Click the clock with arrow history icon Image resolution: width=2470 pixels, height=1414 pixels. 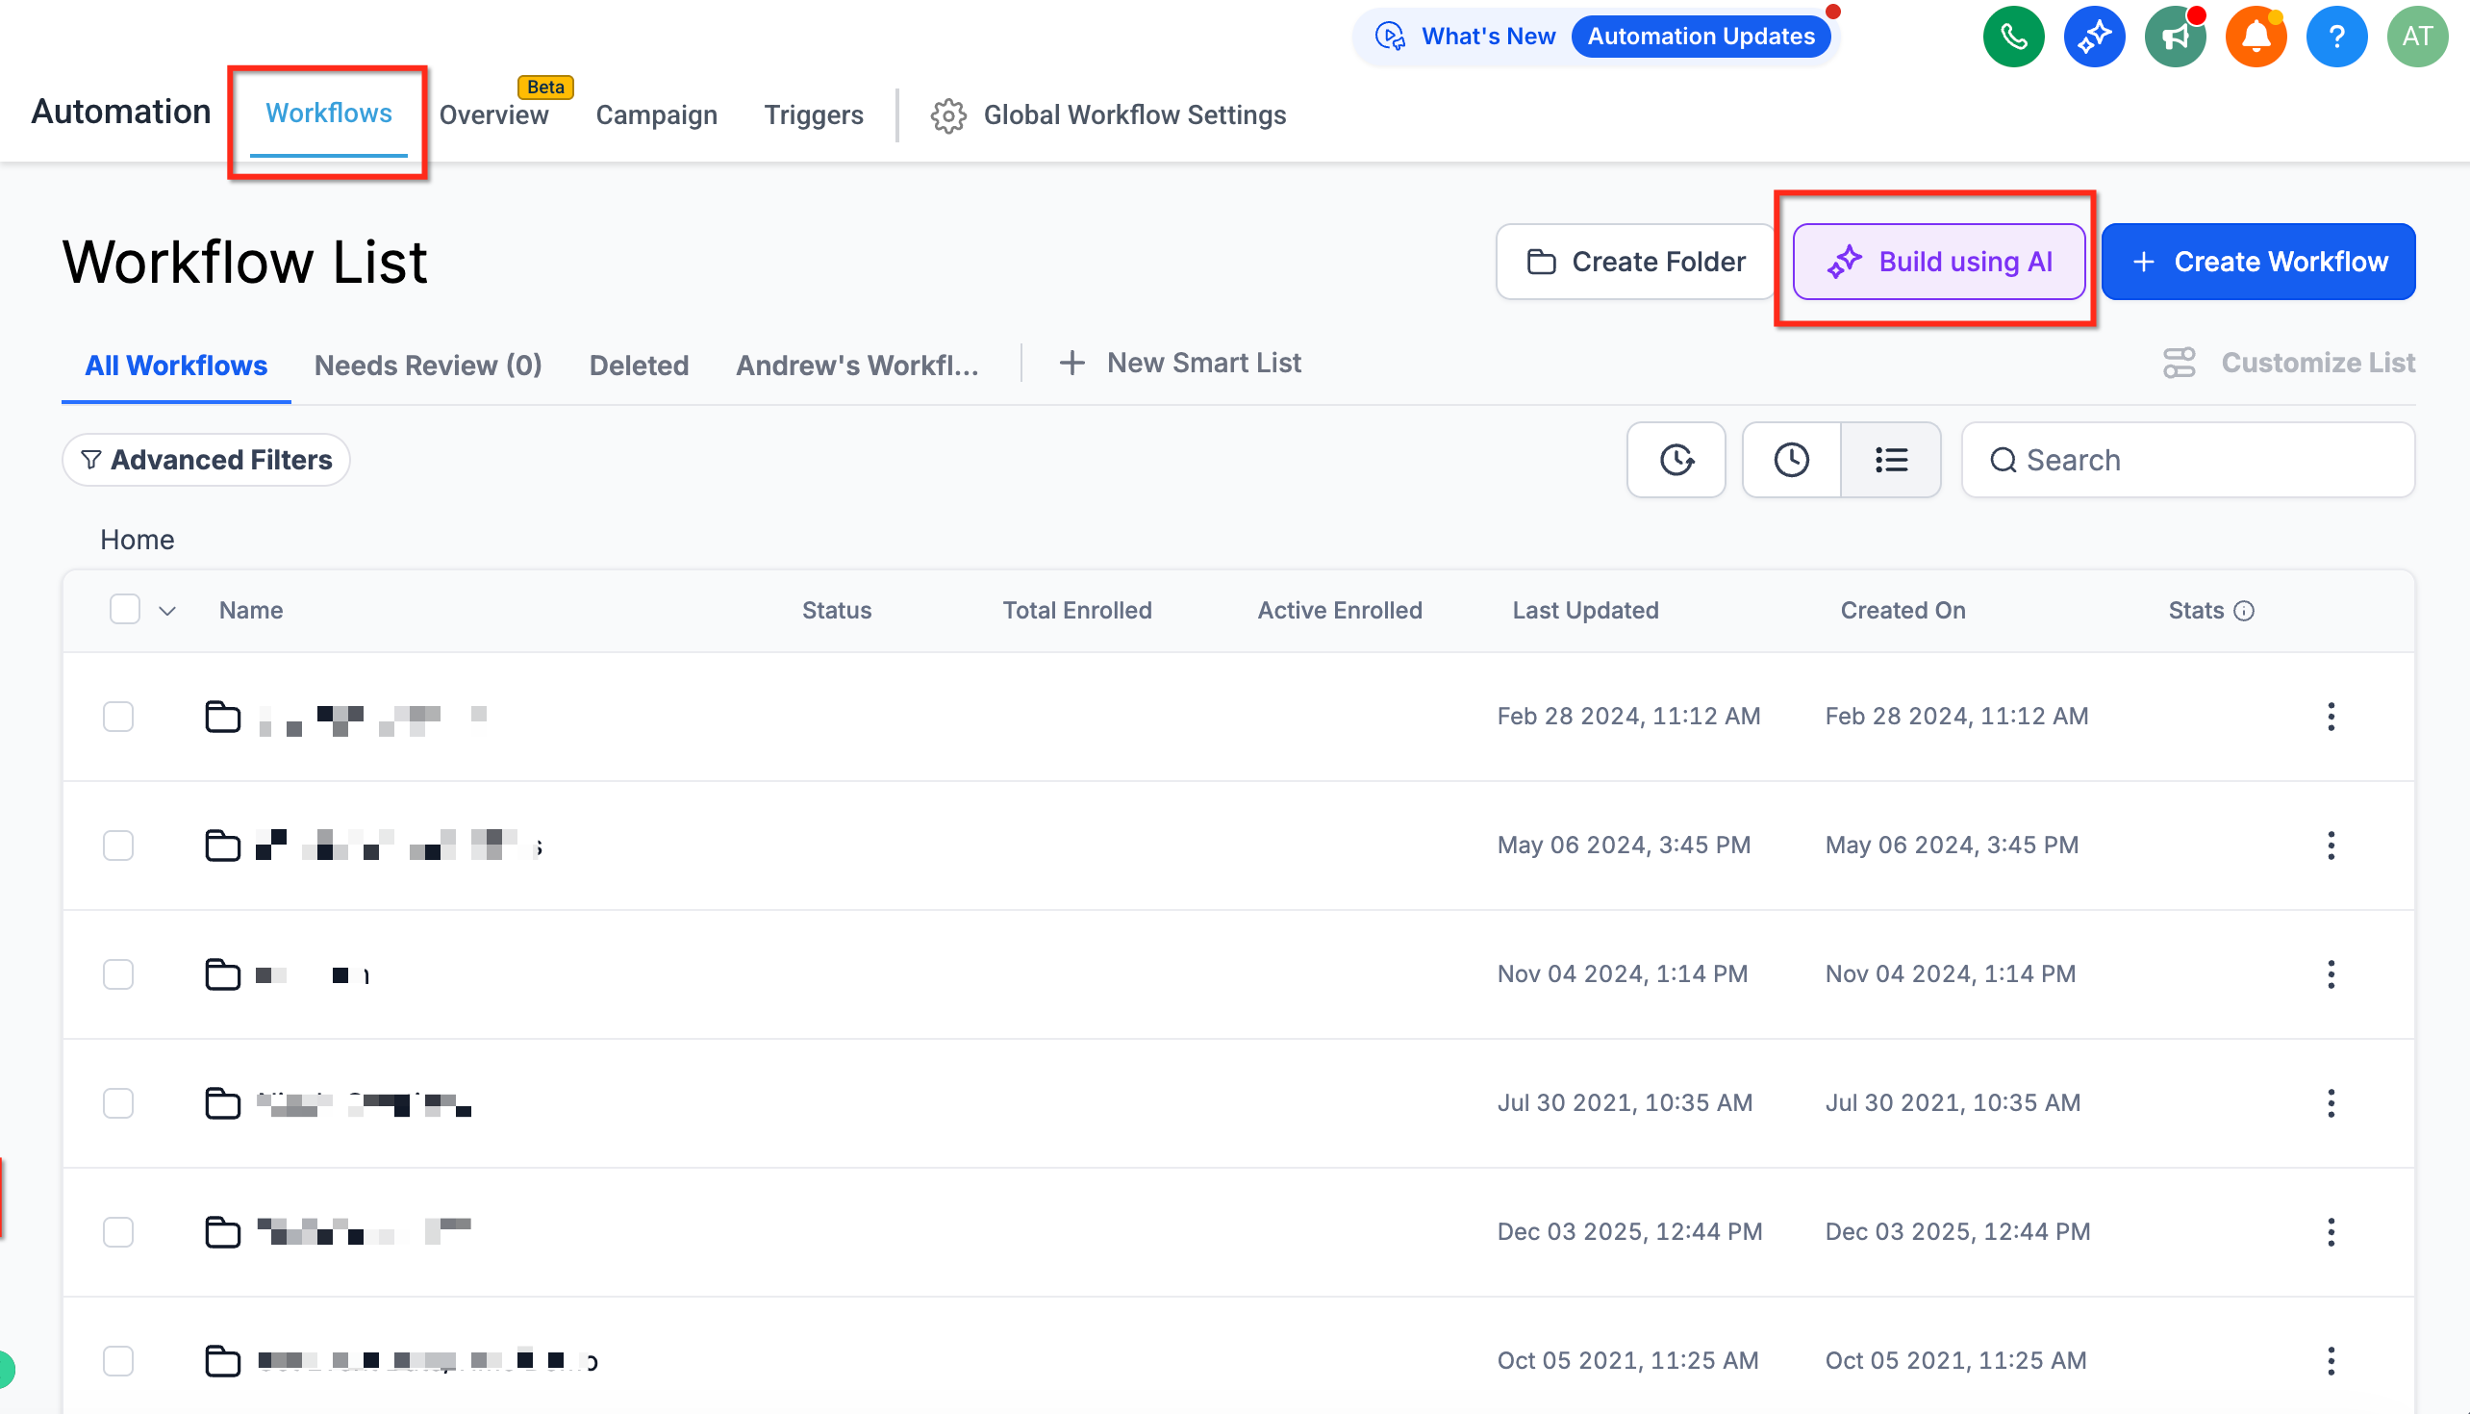1676,460
